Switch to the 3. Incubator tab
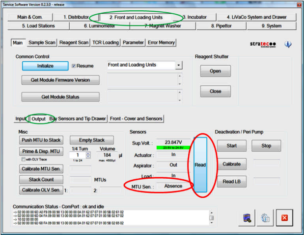The height and width of the screenshot is (235, 304). (x=194, y=17)
